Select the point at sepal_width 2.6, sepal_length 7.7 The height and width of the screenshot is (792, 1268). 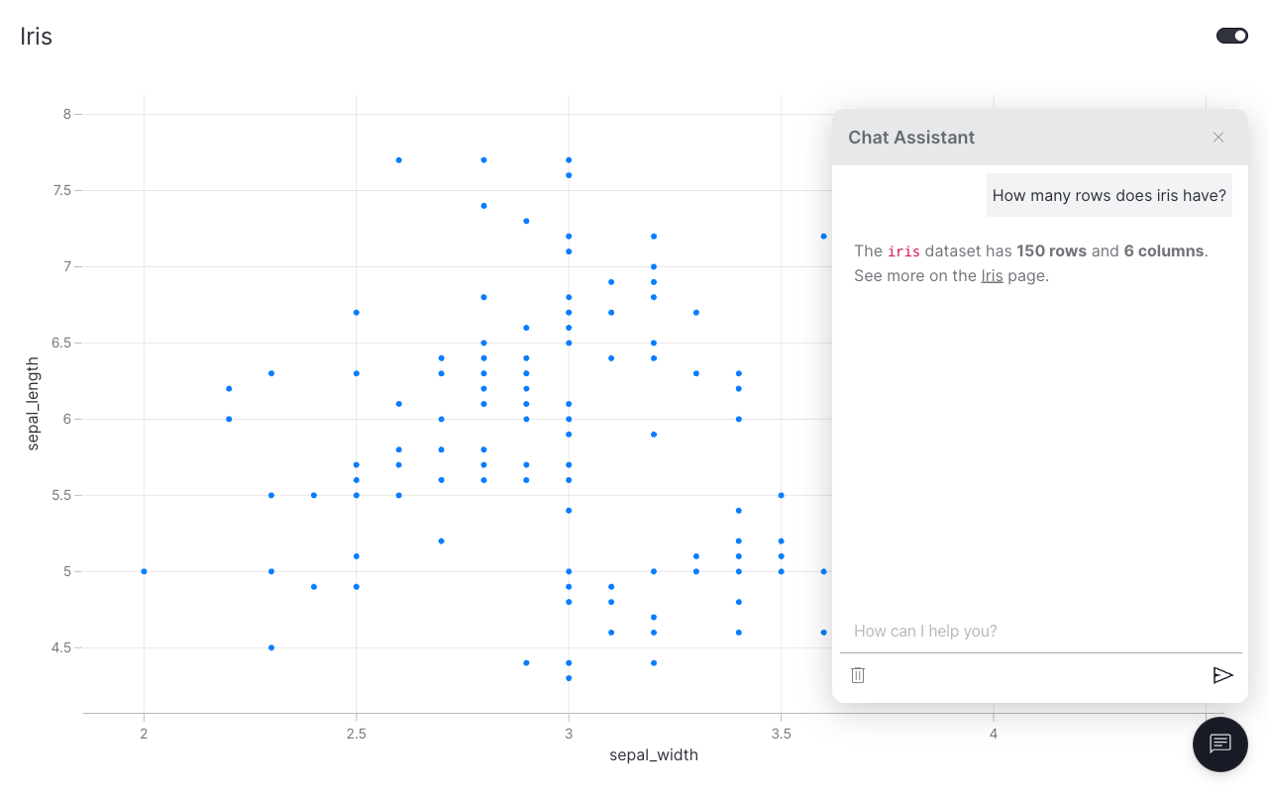pyautogui.click(x=398, y=159)
